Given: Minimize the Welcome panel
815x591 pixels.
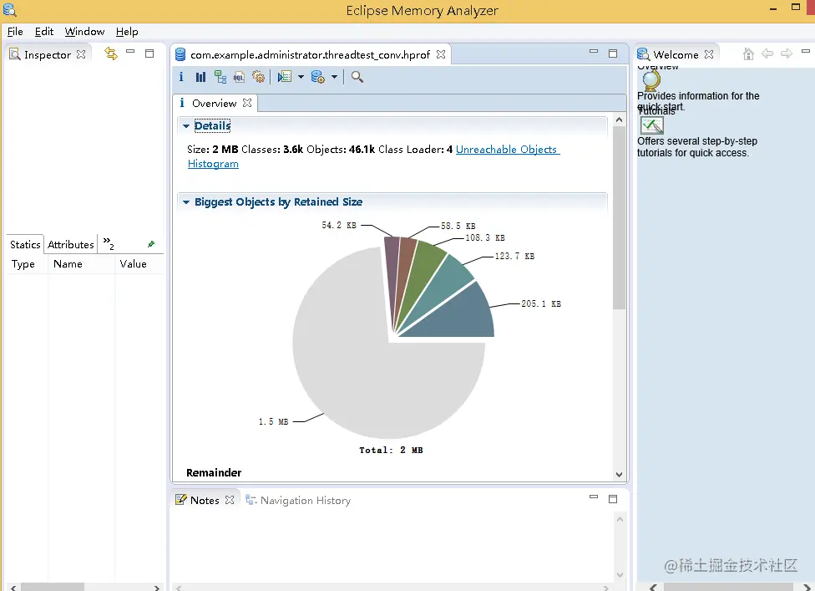Looking at the screenshot, I should [806, 51].
